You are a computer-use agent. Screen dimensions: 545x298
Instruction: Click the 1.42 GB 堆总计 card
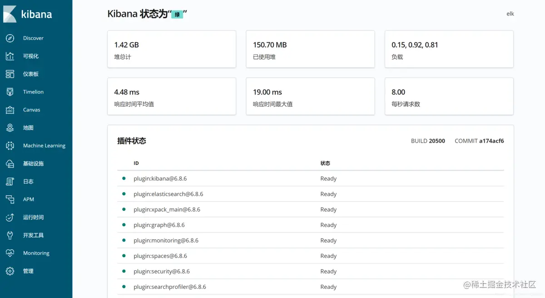click(x=172, y=49)
